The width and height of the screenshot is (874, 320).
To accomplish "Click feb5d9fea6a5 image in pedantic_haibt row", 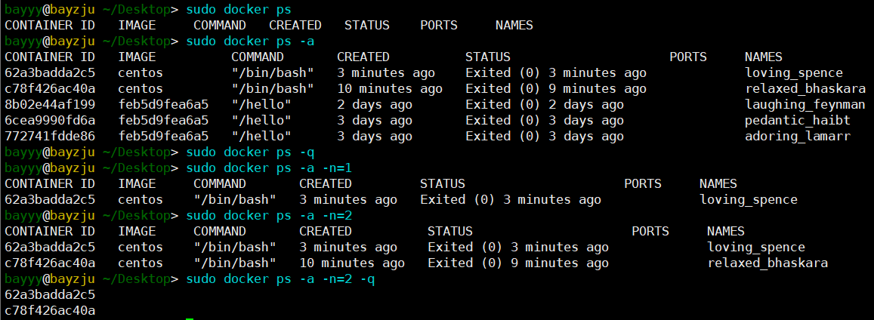I will [163, 120].
